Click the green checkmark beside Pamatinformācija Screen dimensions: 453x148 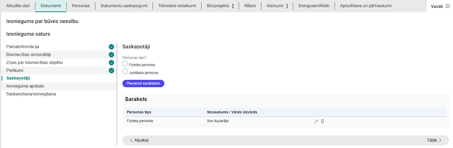click(x=111, y=47)
